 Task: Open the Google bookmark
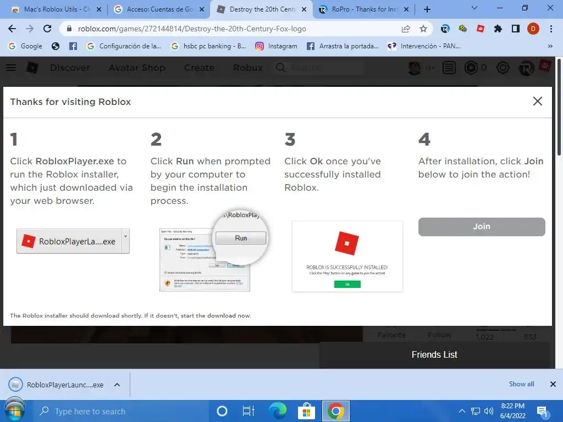(x=25, y=46)
